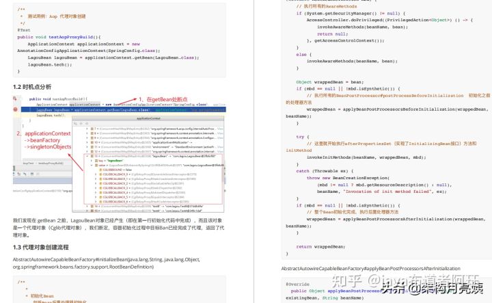The image size is (492, 303).
Task: Expand map entry 12 in the tree
Action: click(87, 151)
